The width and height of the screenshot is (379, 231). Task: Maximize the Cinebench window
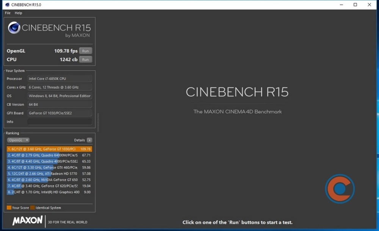click(356, 5)
